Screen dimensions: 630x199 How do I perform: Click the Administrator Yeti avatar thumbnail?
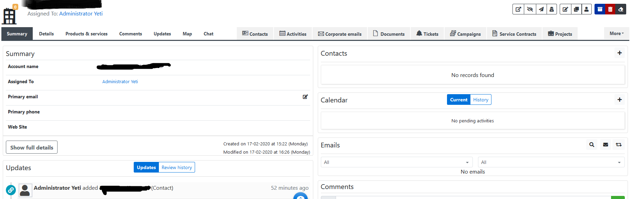click(x=25, y=190)
